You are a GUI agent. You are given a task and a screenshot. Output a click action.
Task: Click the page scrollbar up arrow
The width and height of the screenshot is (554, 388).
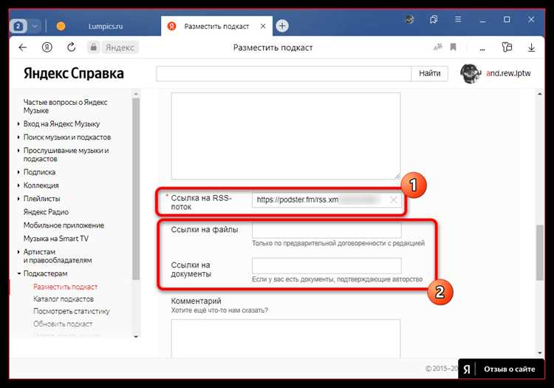click(x=539, y=94)
